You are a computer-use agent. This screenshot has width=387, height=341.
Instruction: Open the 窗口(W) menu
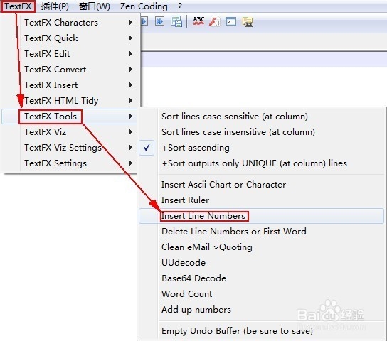[95, 6]
